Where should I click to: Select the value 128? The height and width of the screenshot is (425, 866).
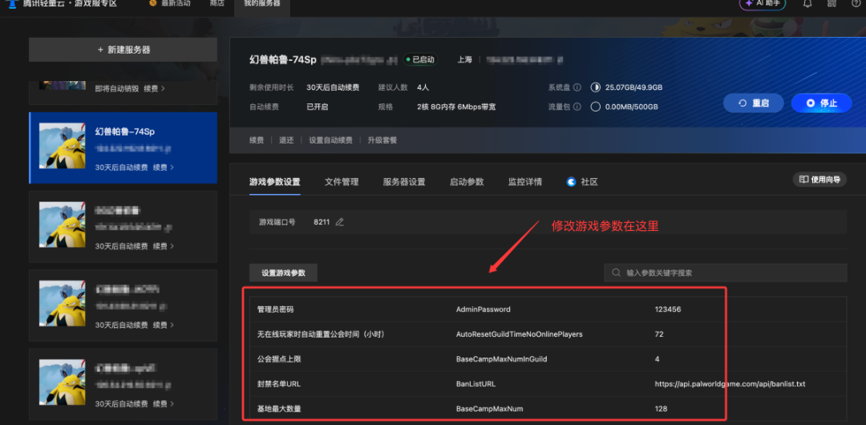661,409
